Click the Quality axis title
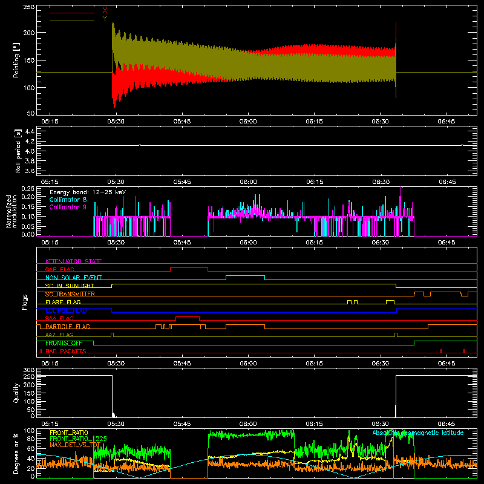The image size is (484, 484). click(x=16, y=393)
